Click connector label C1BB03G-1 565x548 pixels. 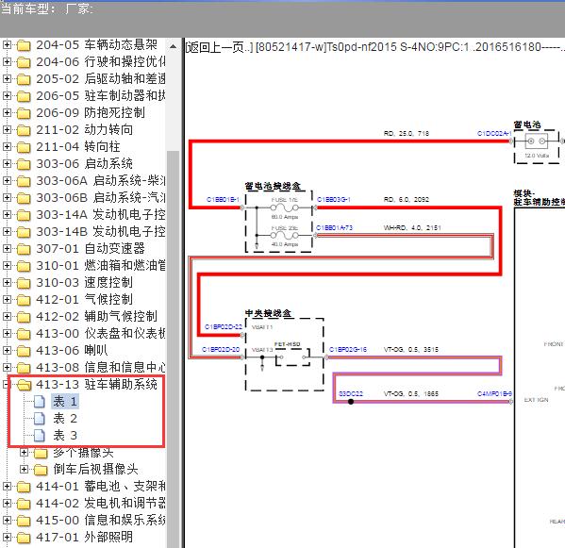334,200
